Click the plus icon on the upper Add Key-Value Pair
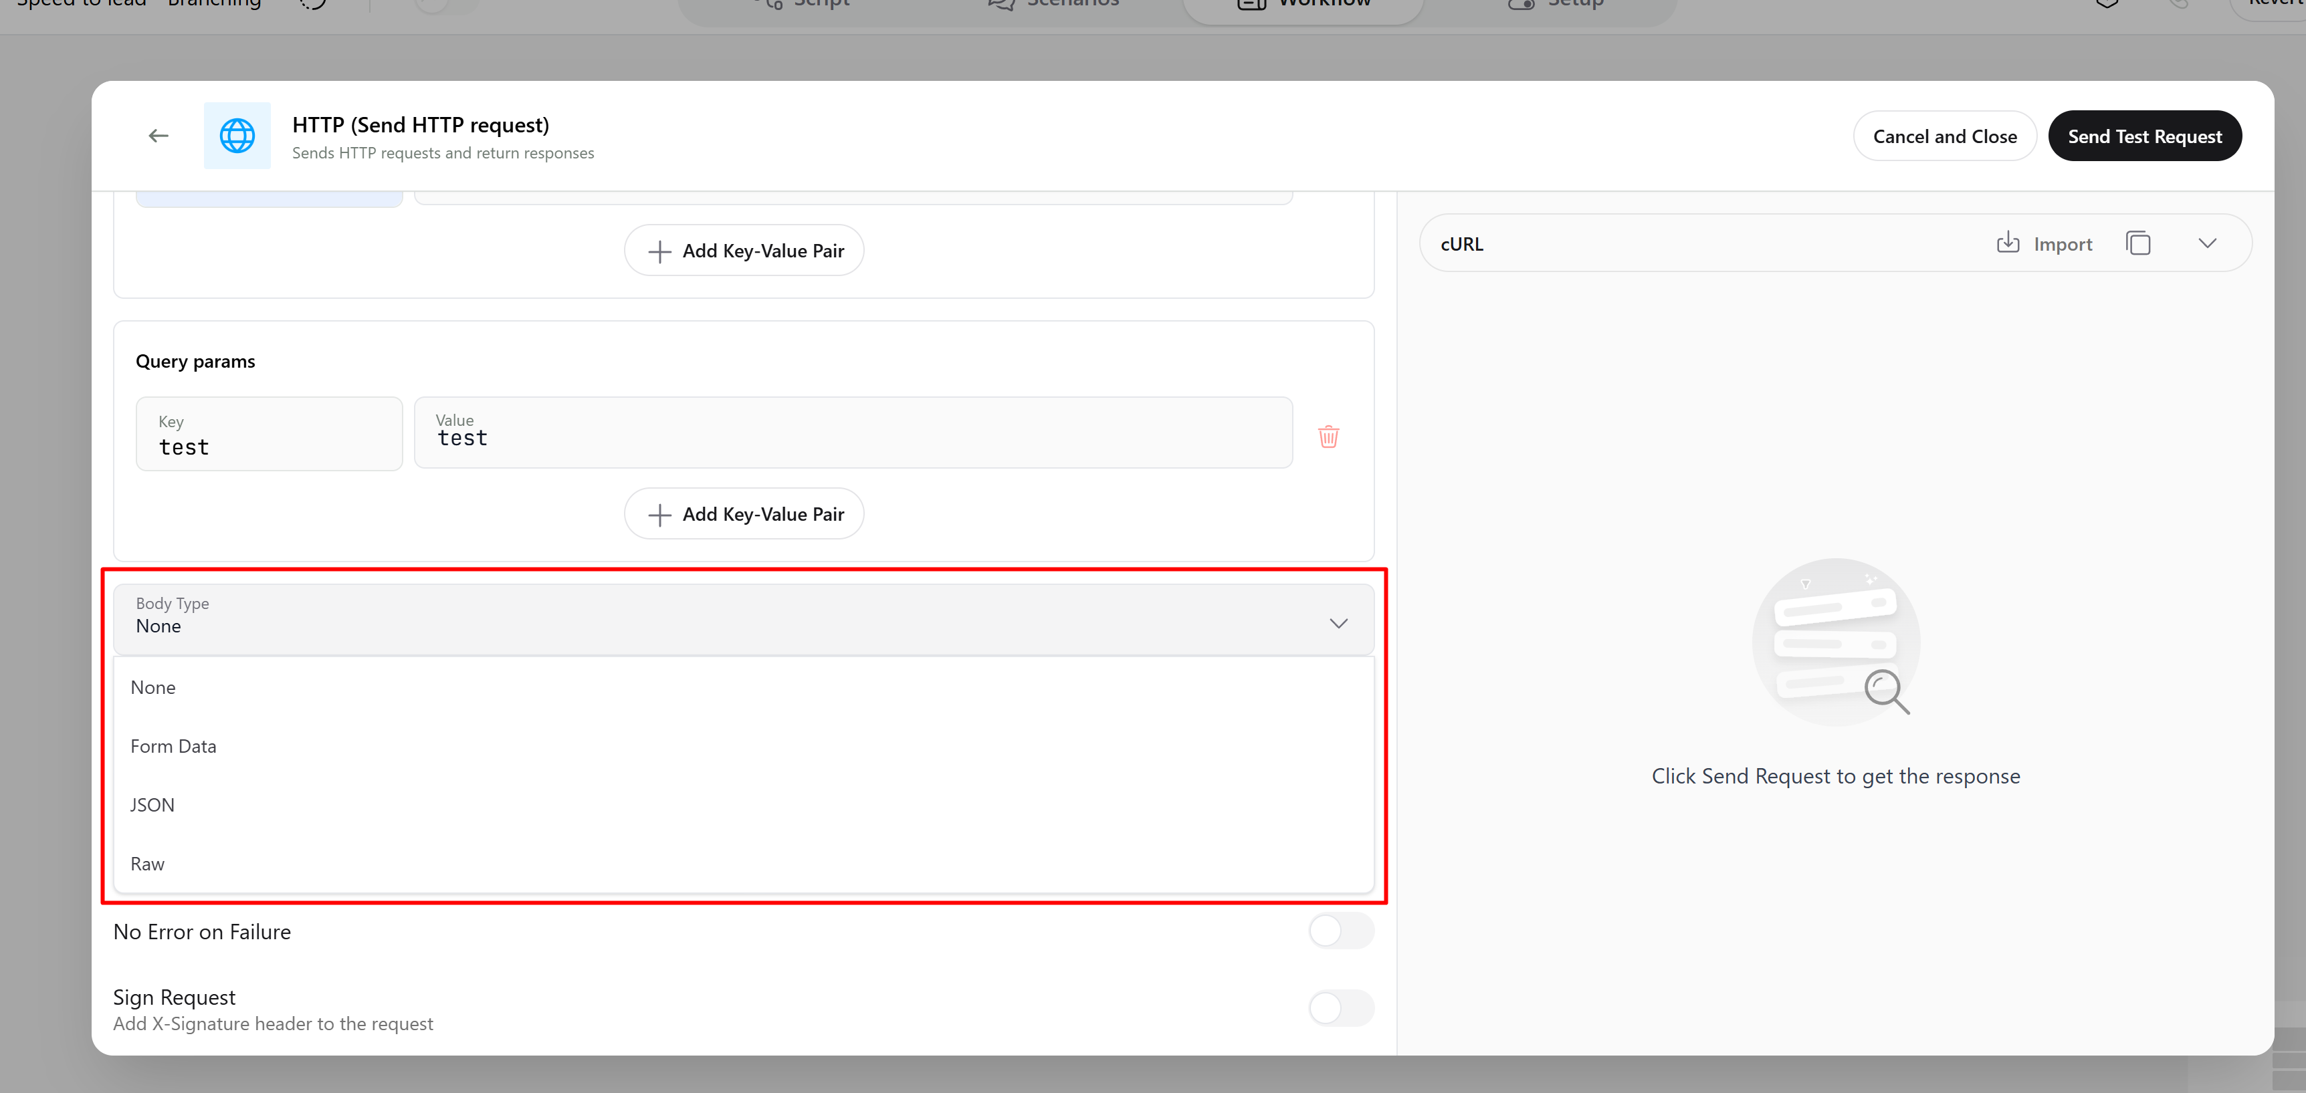The width and height of the screenshot is (2306, 1093). point(659,251)
